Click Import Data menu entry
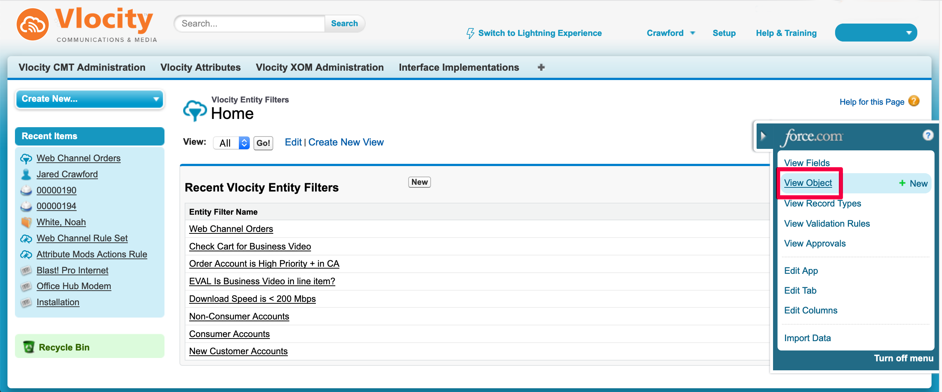The image size is (942, 392). pyautogui.click(x=807, y=338)
